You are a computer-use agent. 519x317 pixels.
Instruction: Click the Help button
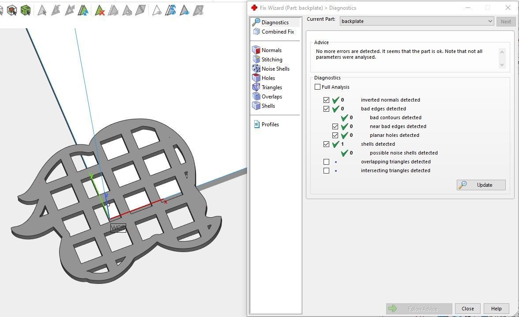click(x=496, y=309)
